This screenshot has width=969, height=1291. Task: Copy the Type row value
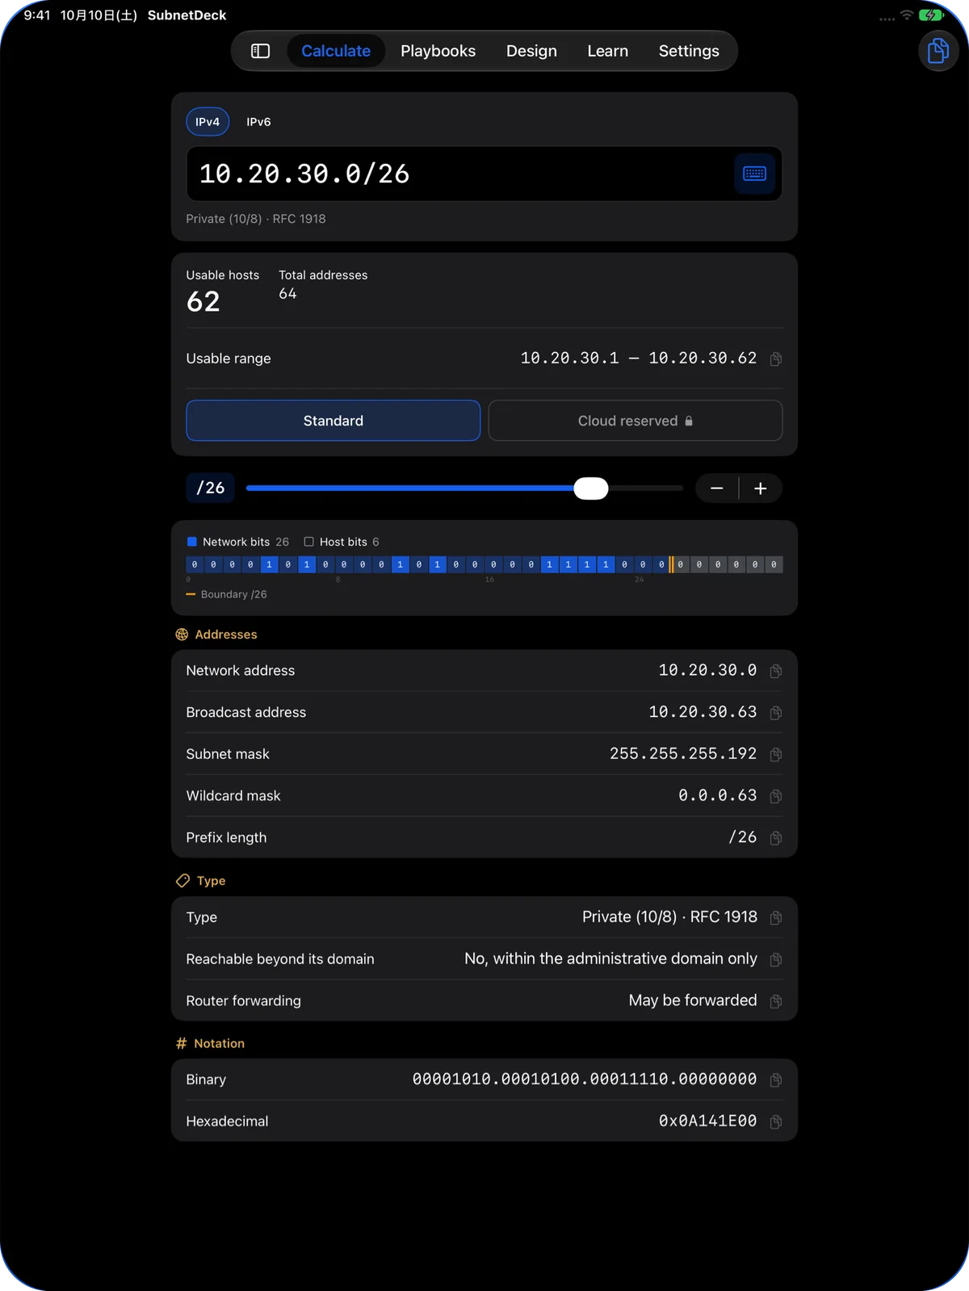click(x=775, y=917)
